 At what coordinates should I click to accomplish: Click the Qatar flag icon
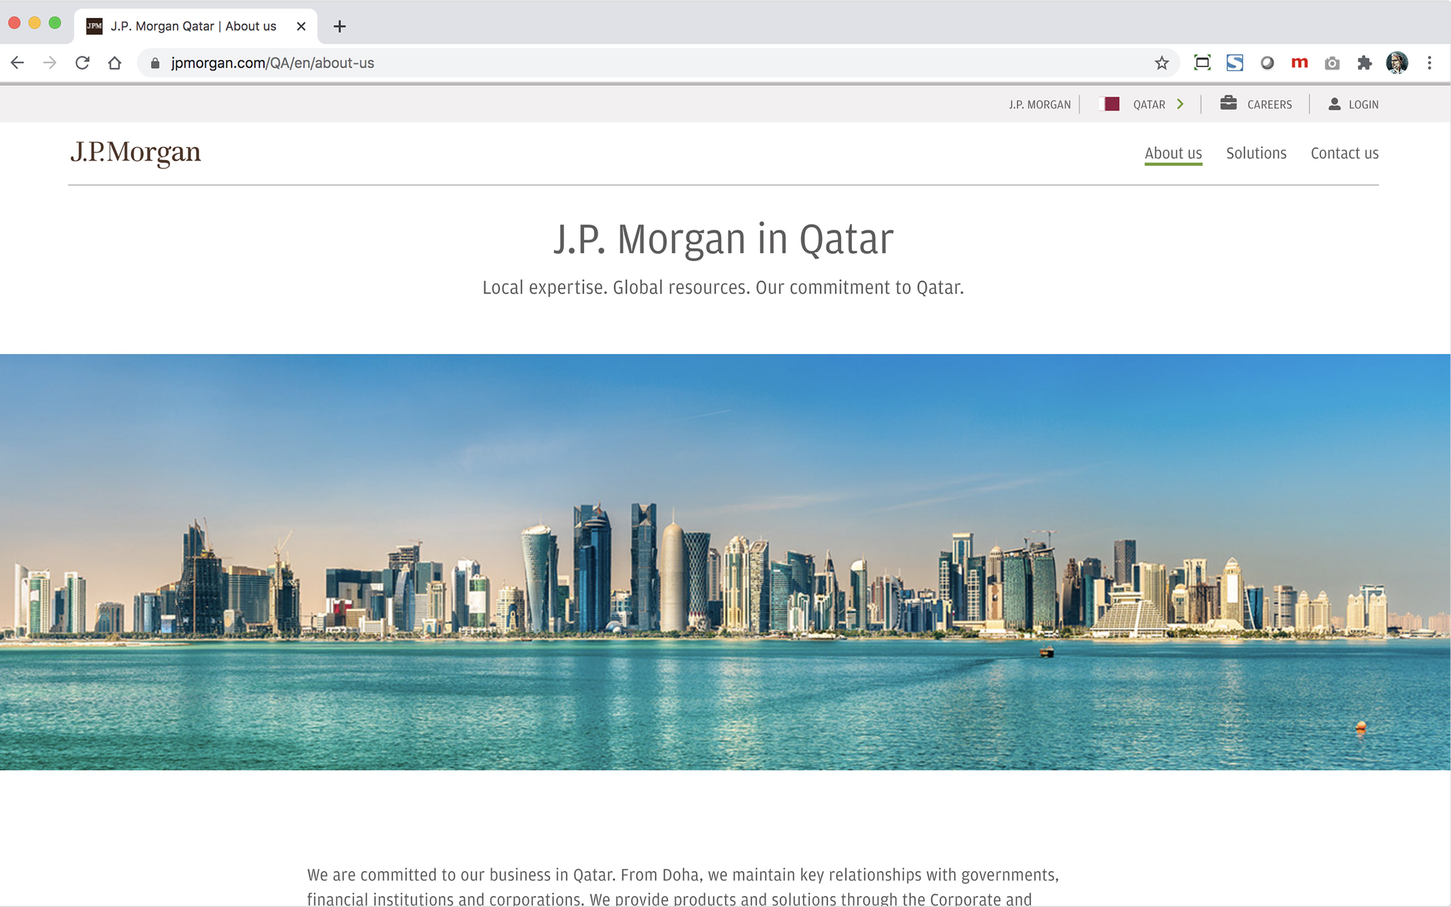(1109, 104)
